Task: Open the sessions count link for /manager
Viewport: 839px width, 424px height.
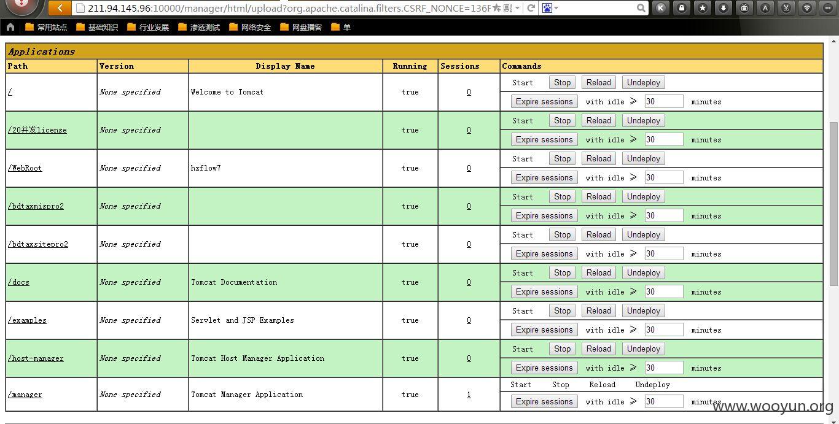Action: (x=469, y=395)
